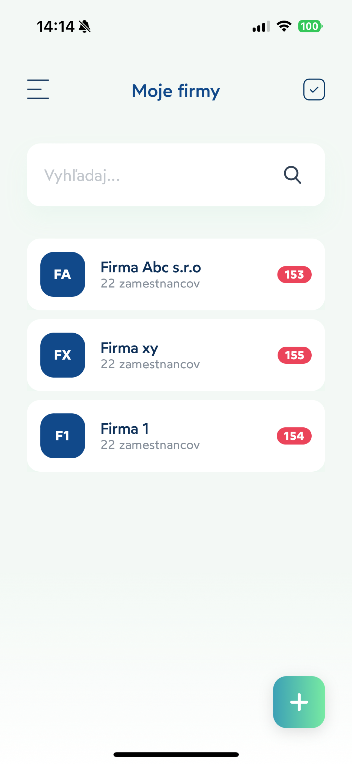Viewport: 352px width, 764px height.
Task: Tap the red 153 notification badge
Action: pos(294,275)
